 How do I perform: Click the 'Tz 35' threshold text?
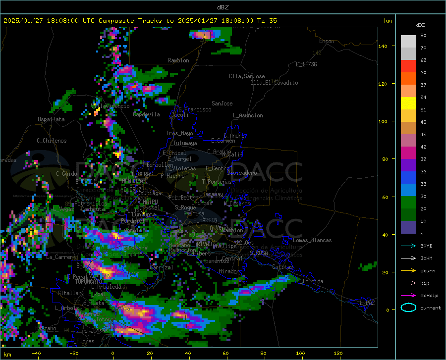(x=267, y=21)
